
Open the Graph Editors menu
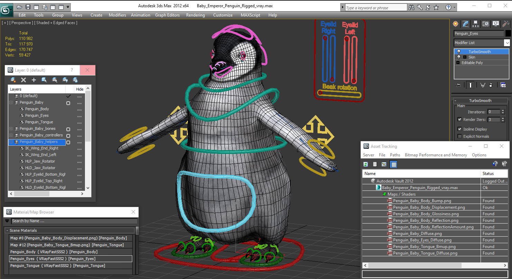[x=168, y=15]
